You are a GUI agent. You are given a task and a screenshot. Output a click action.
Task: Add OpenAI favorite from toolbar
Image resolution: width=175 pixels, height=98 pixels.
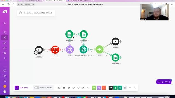coord(120,88)
